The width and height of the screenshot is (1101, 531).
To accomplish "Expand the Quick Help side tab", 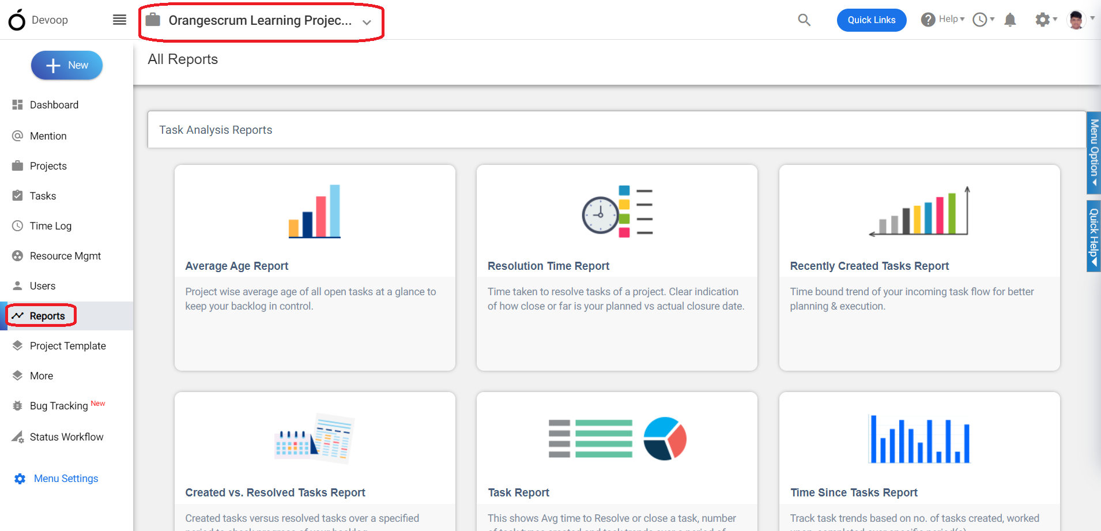I will pyautogui.click(x=1094, y=236).
